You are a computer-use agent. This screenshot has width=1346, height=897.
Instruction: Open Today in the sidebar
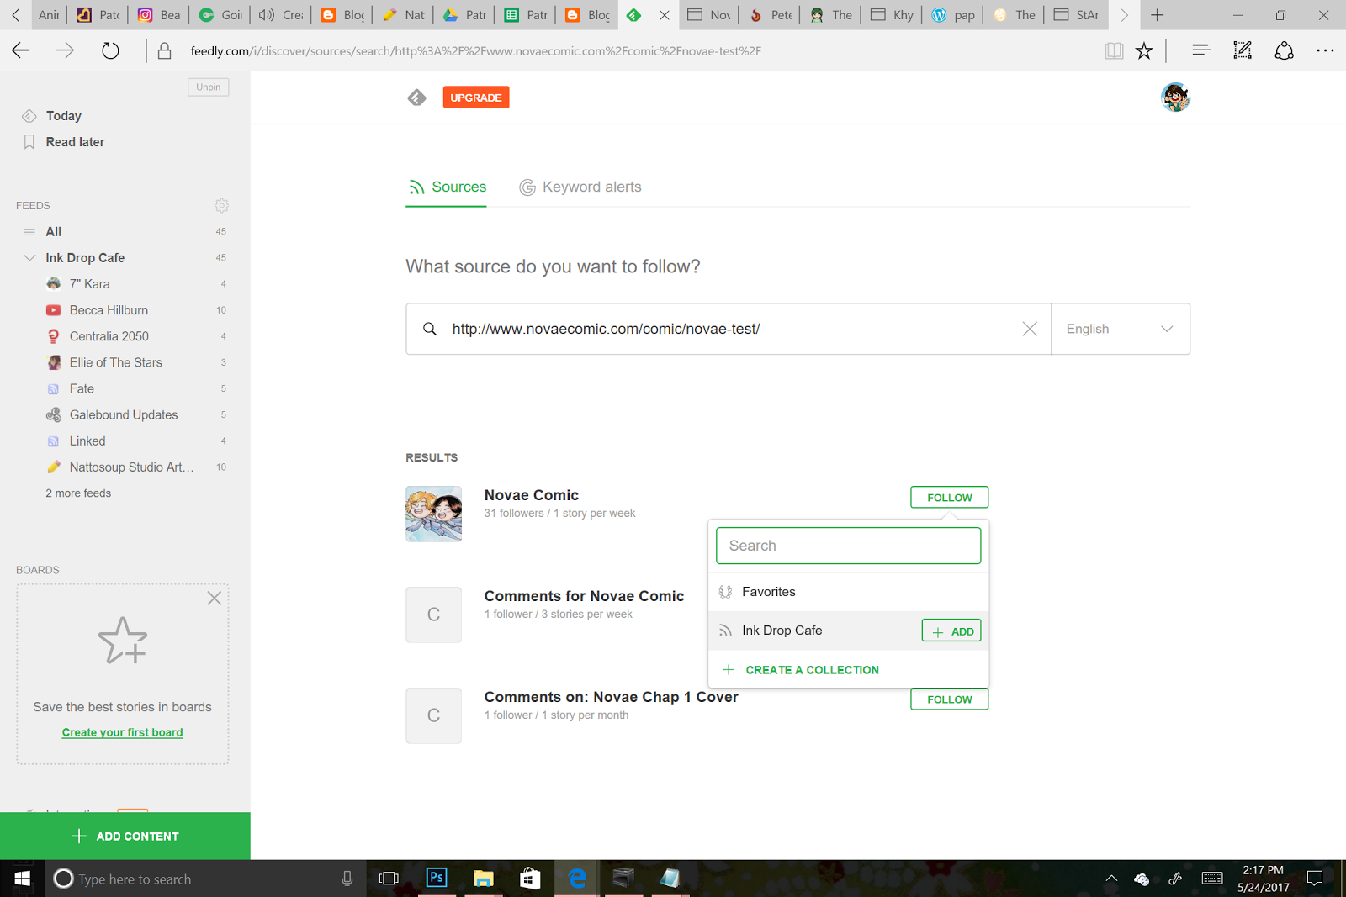click(64, 116)
